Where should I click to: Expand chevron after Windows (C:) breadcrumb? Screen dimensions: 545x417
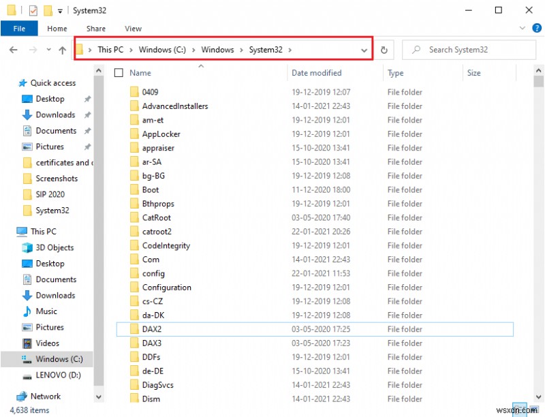pos(193,50)
